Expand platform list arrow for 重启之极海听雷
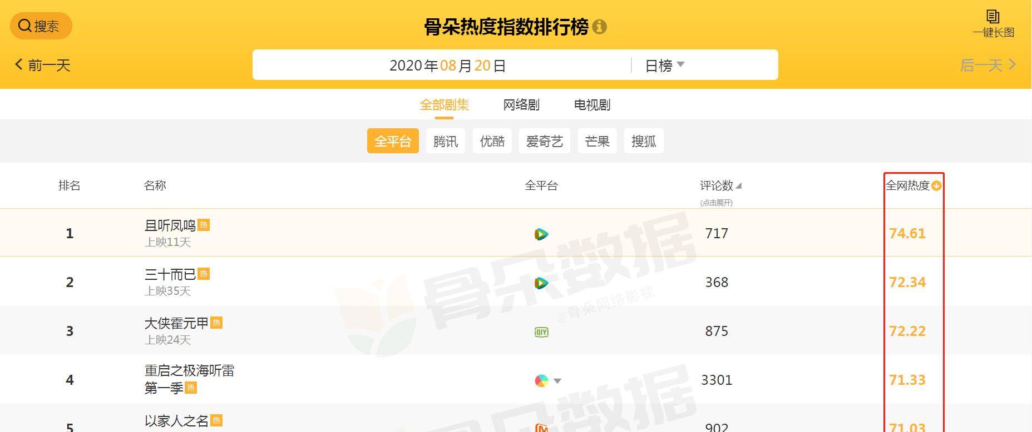The width and height of the screenshot is (1032, 432). coord(557,381)
